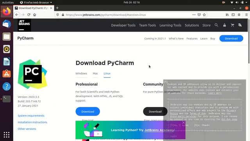Open Firefox library icon
Screen dimensions: 250x141
point(227,15)
